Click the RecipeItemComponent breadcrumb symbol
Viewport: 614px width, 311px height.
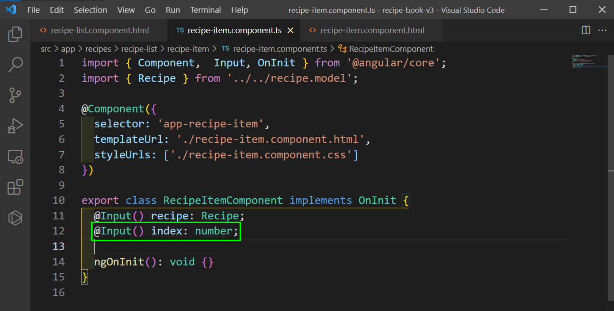[386, 49]
